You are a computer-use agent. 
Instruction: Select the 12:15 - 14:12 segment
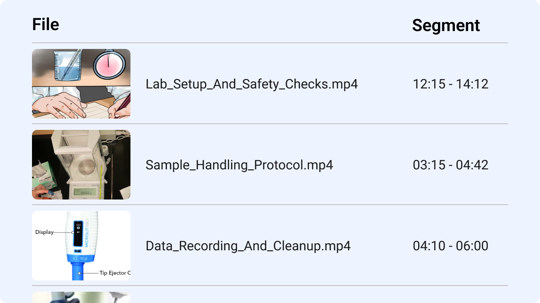click(x=450, y=84)
